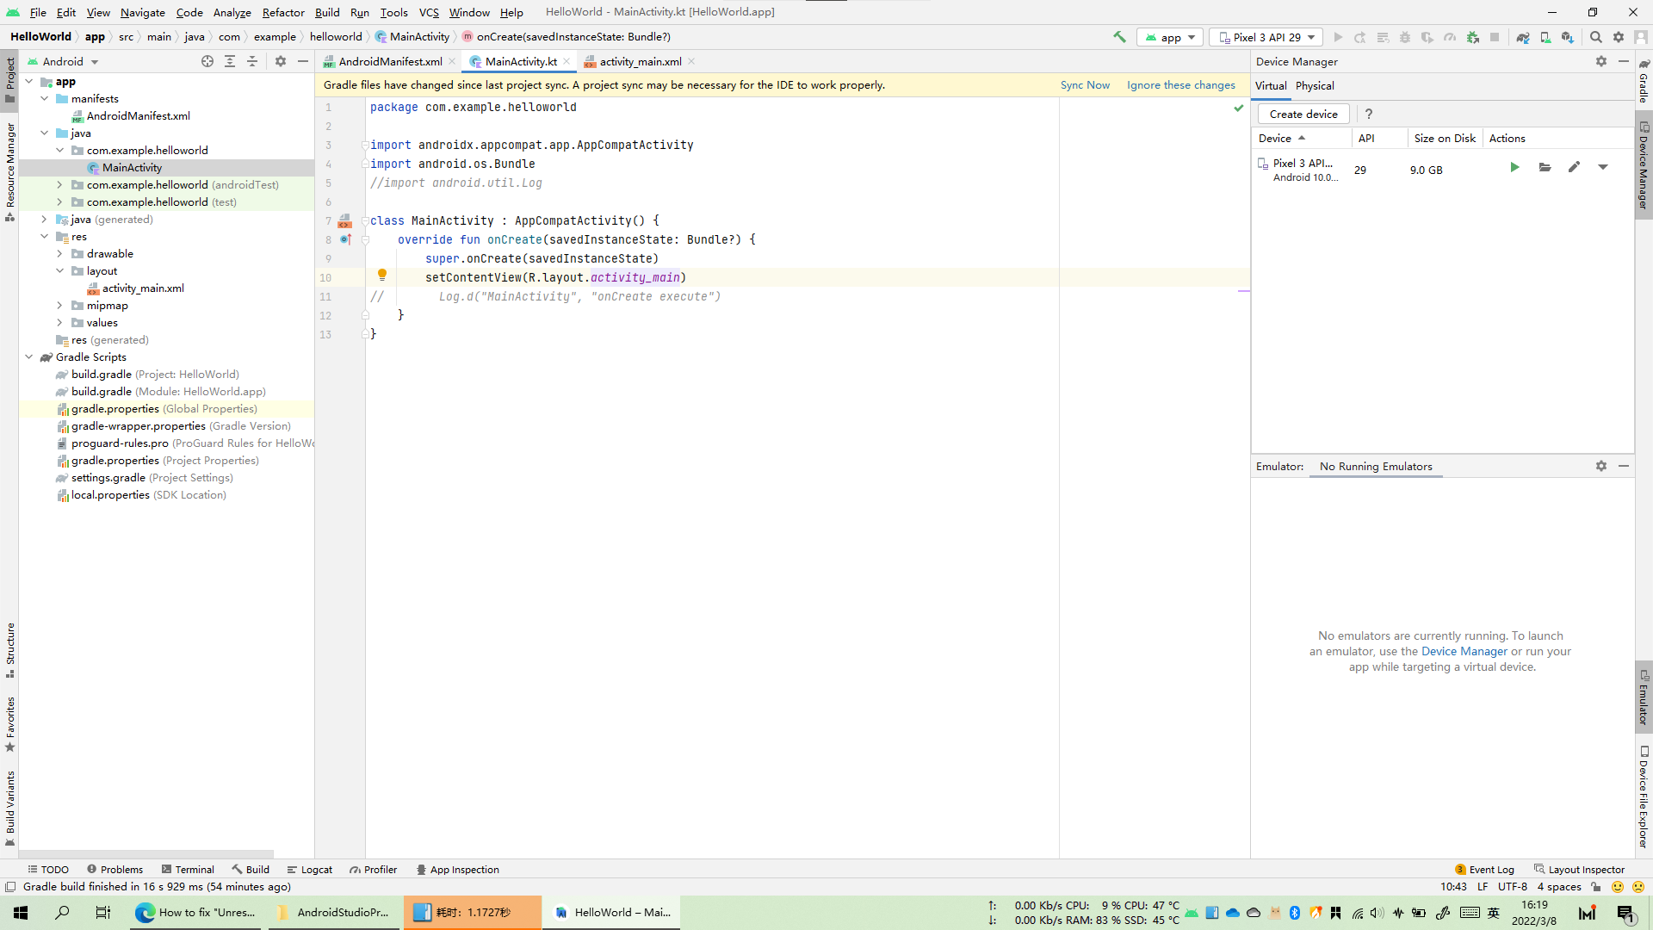Open Emulator panel settings gear
Image resolution: width=1653 pixels, height=930 pixels.
pyautogui.click(x=1601, y=466)
